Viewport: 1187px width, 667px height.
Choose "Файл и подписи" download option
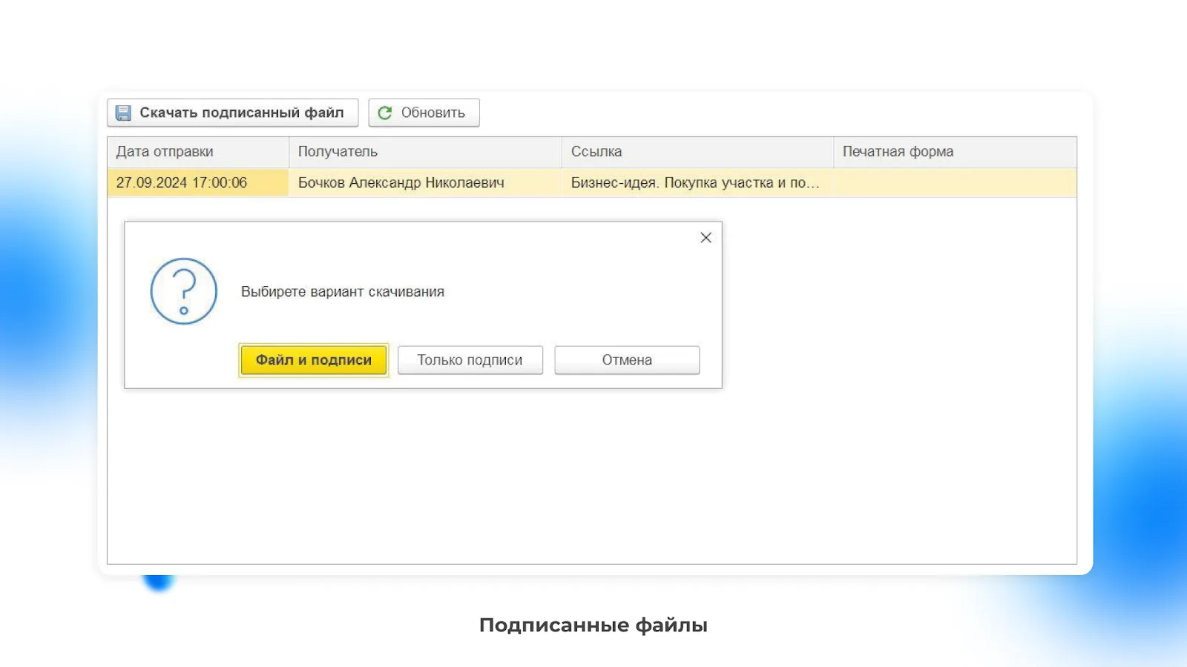click(314, 360)
